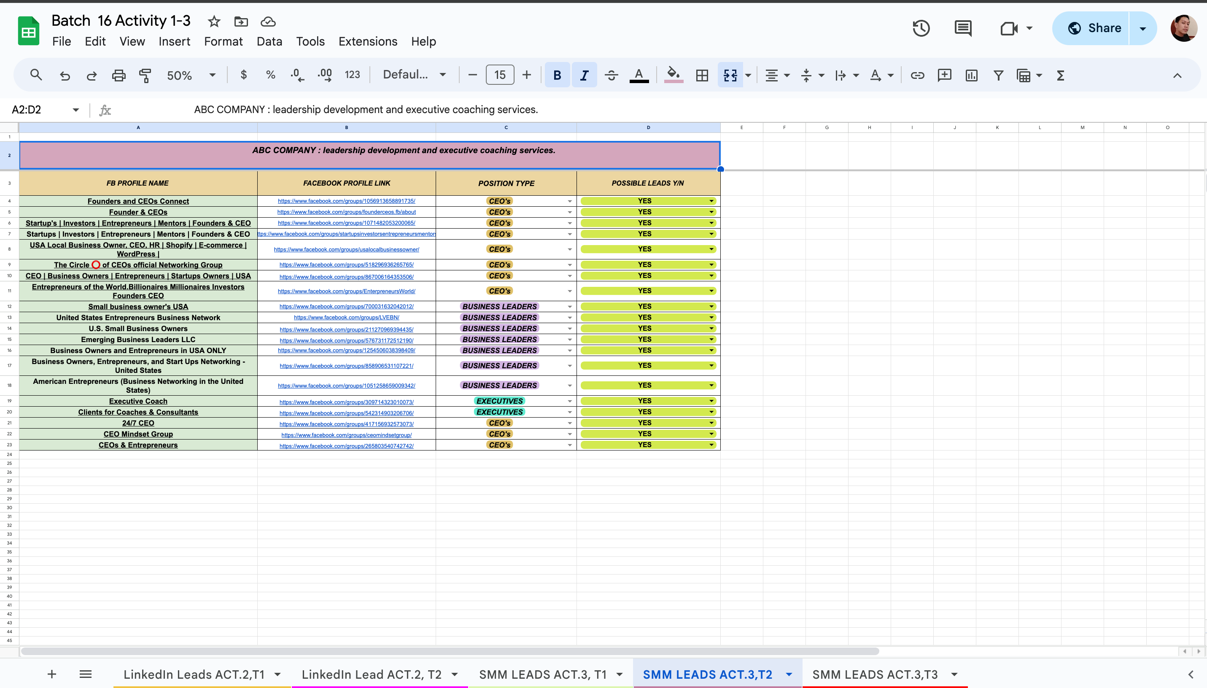
Task: Expand the Defaul... font dropdown
Action: pyautogui.click(x=414, y=75)
